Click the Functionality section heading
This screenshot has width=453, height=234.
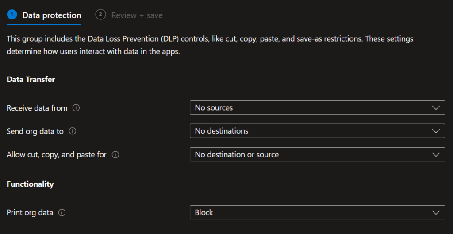(30, 184)
